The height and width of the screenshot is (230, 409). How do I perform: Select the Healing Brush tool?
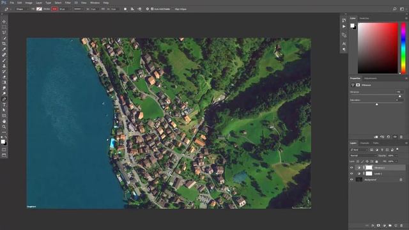[4, 55]
